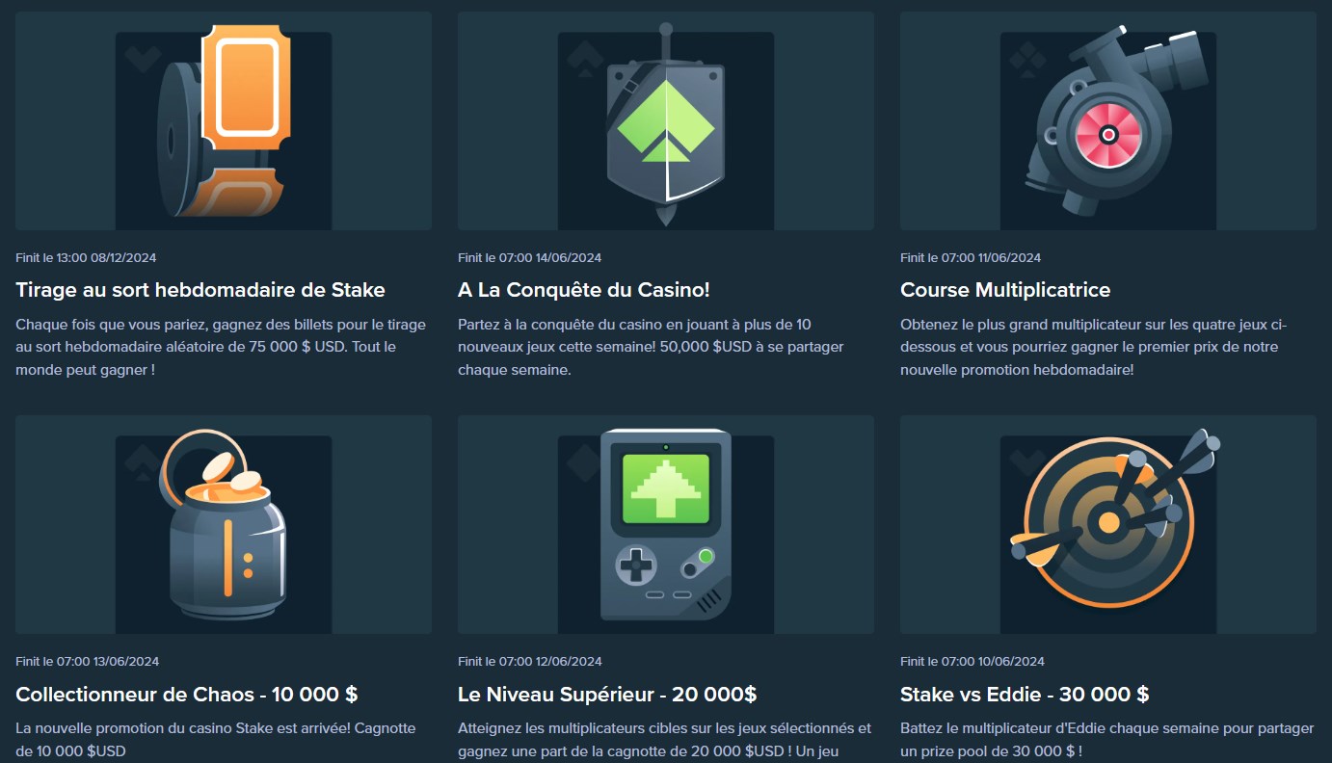The height and width of the screenshot is (763, 1332).
Task: Open Collectionneur de Chaos - 10 000 $ promotion
Action: (x=187, y=695)
